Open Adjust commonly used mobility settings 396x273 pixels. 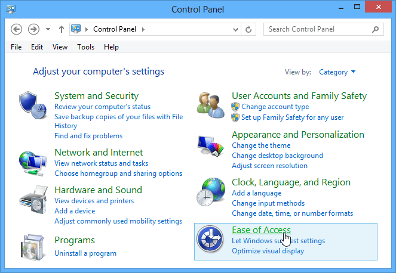pos(118,221)
